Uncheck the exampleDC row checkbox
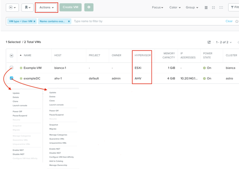The width and height of the screenshot is (239, 169). (x=11, y=78)
